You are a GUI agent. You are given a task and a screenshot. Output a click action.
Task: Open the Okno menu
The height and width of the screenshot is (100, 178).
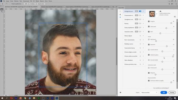point(46,1)
